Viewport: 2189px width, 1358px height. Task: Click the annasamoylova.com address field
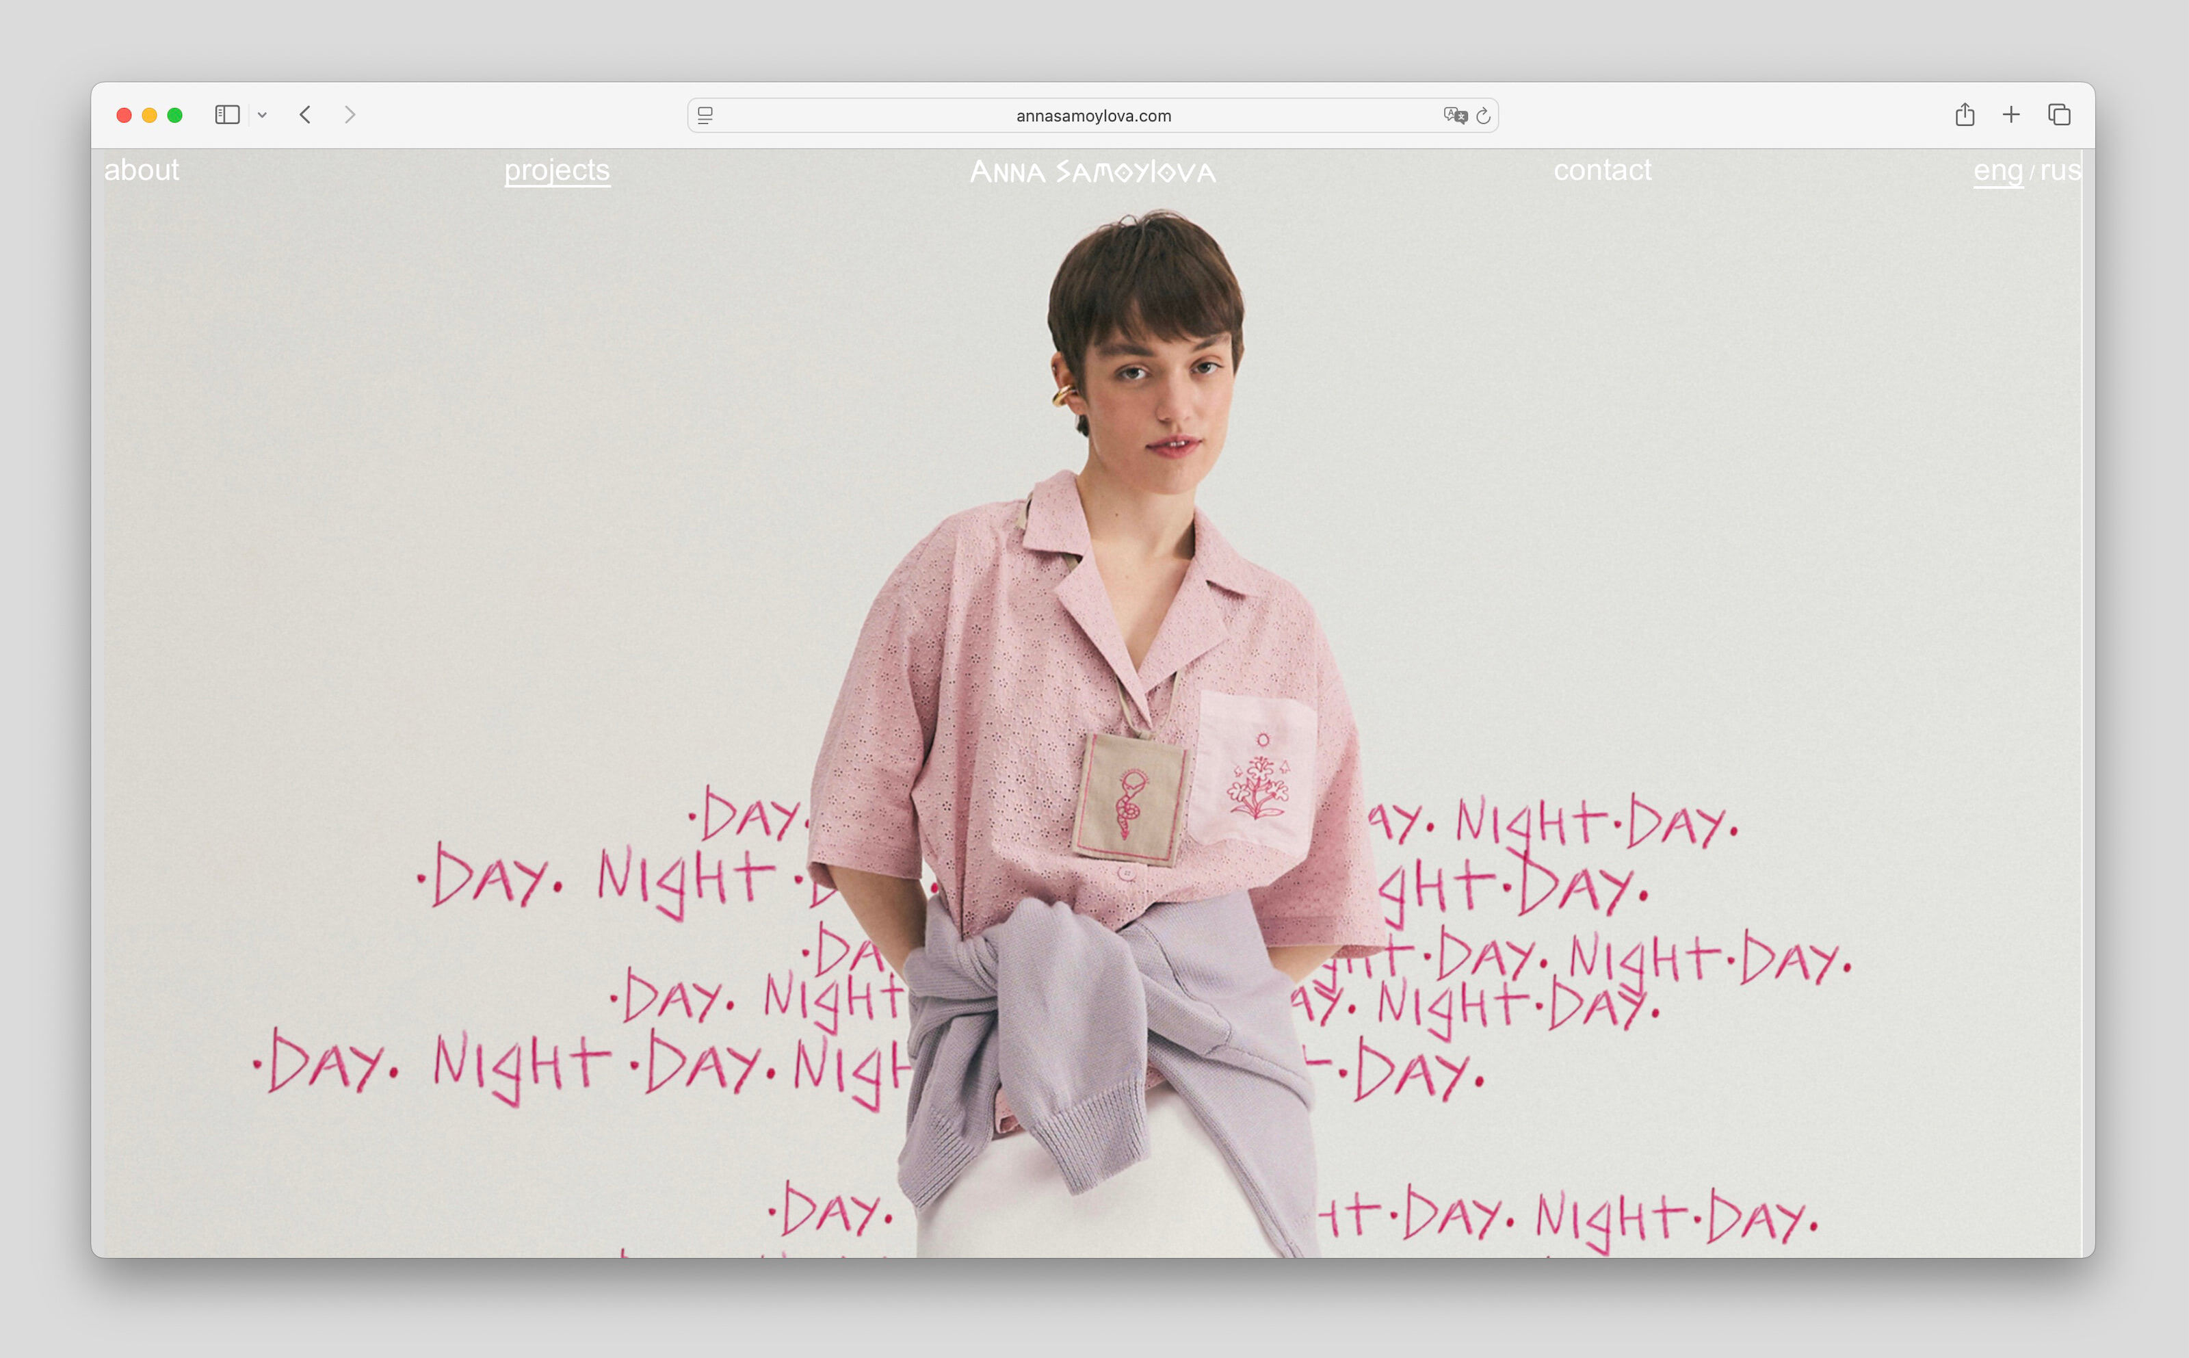pyautogui.click(x=1092, y=116)
